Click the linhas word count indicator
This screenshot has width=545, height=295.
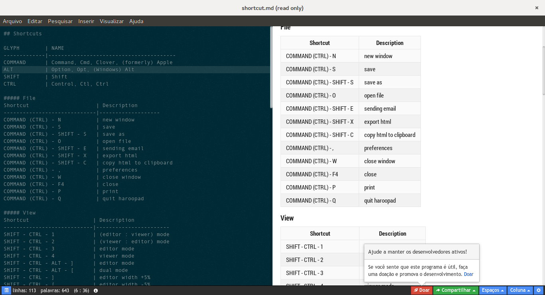24,291
